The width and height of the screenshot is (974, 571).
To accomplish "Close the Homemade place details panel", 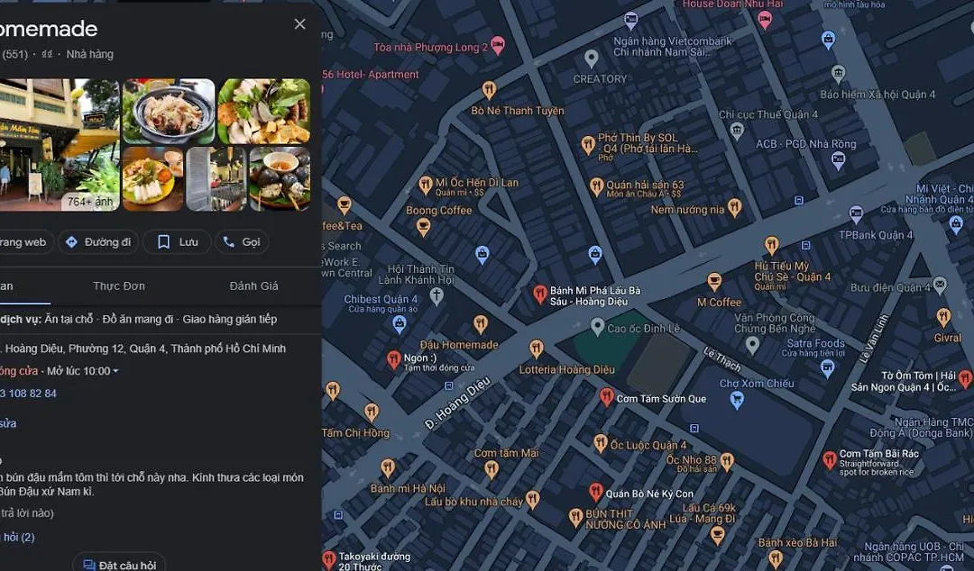I will (x=299, y=24).
